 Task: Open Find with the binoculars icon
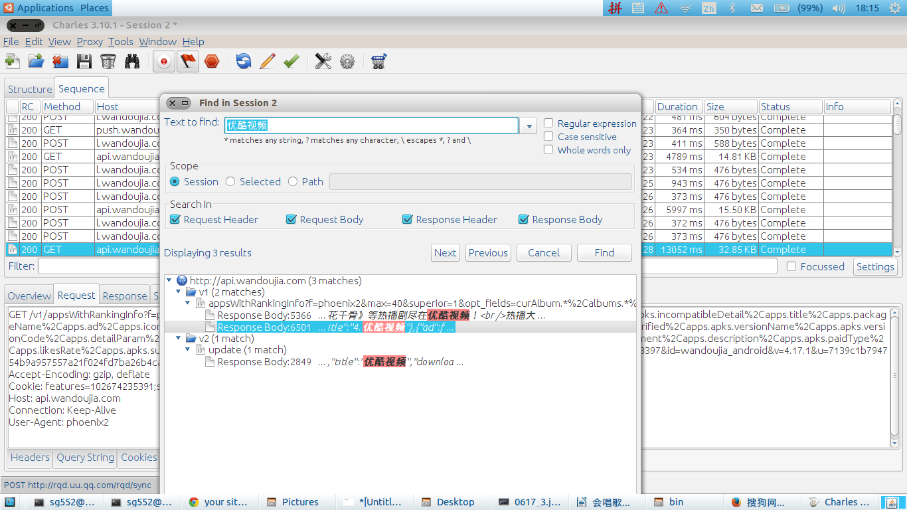pos(131,61)
